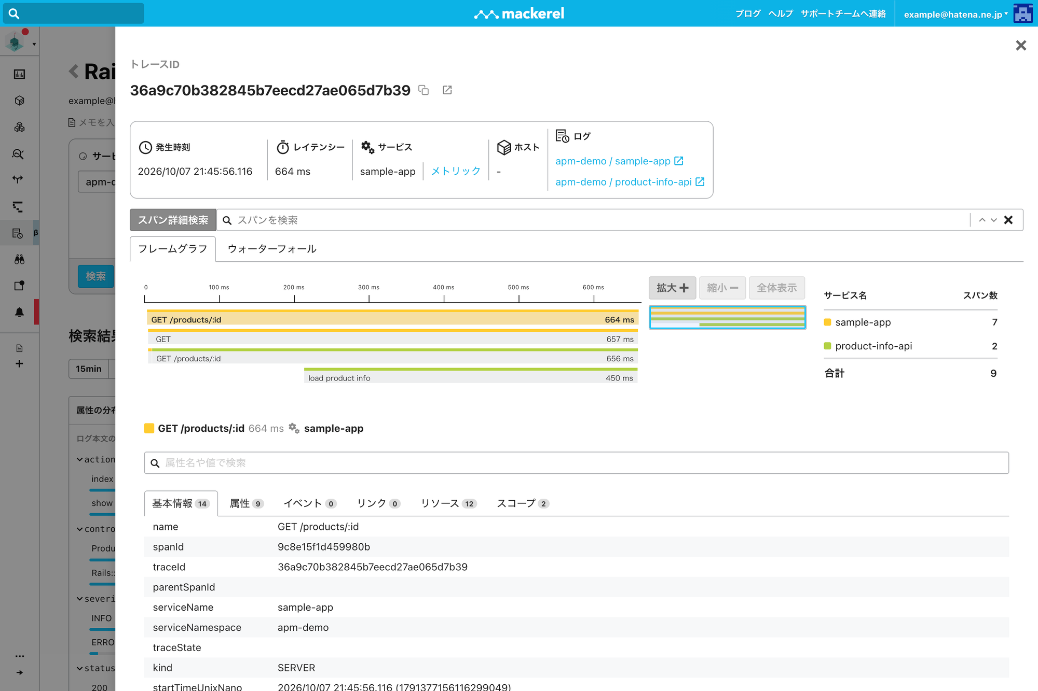Open the alerts bell icon in sidebar
This screenshot has width=1038, height=691.
click(19, 312)
